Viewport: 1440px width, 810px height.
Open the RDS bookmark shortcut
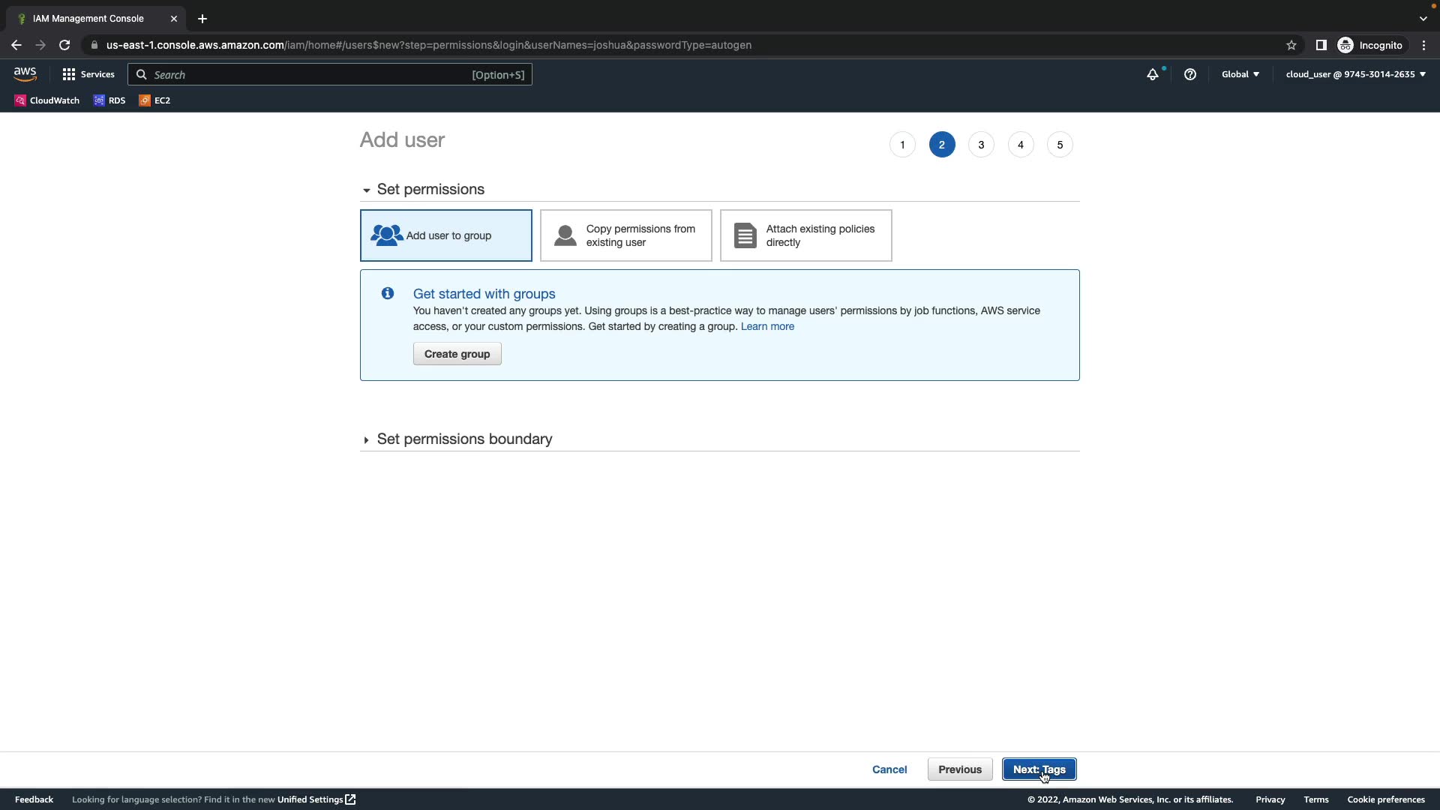point(109,100)
